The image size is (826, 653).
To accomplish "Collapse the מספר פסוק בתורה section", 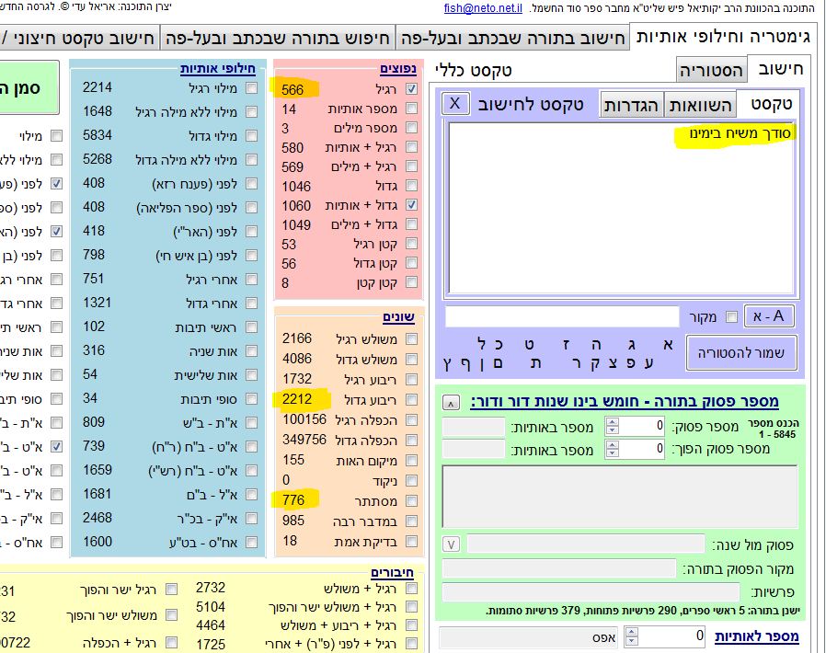I will point(451,403).
